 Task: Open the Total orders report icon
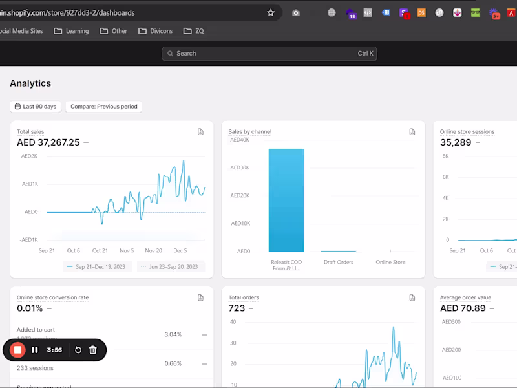point(412,297)
